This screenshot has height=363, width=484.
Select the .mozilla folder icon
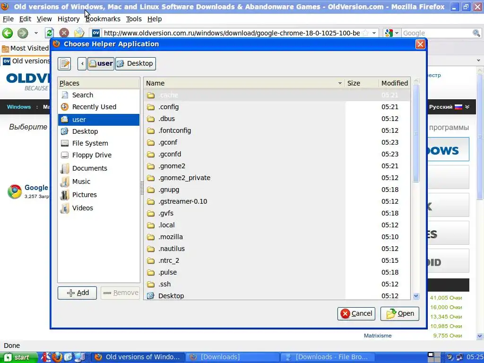151,237
